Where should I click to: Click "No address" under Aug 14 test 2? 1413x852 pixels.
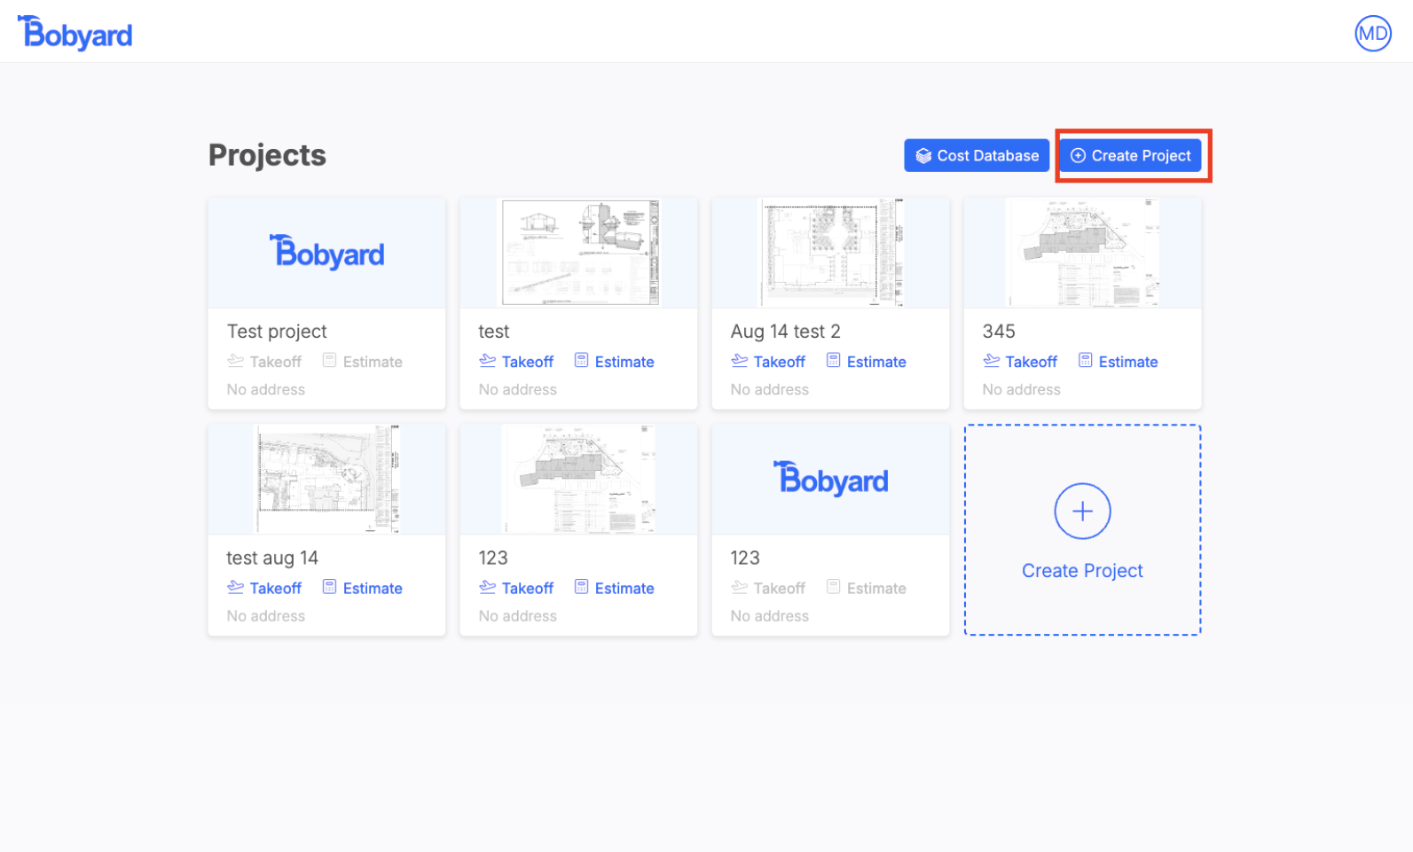[770, 389]
